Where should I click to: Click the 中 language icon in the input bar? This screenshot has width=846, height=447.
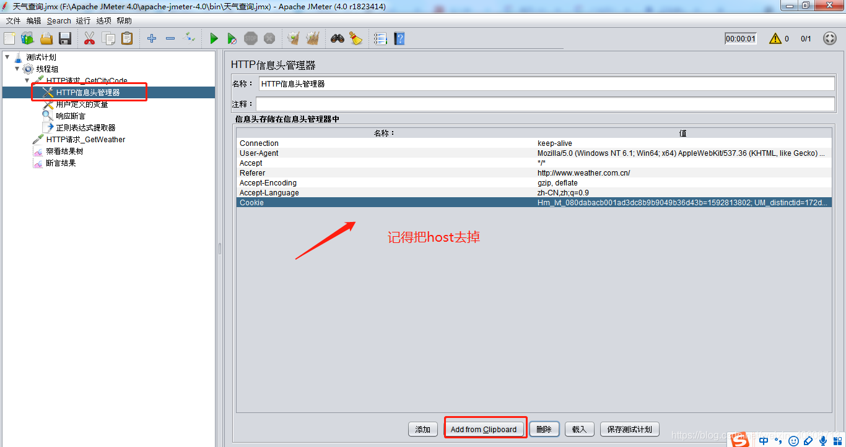click(764, 441)
